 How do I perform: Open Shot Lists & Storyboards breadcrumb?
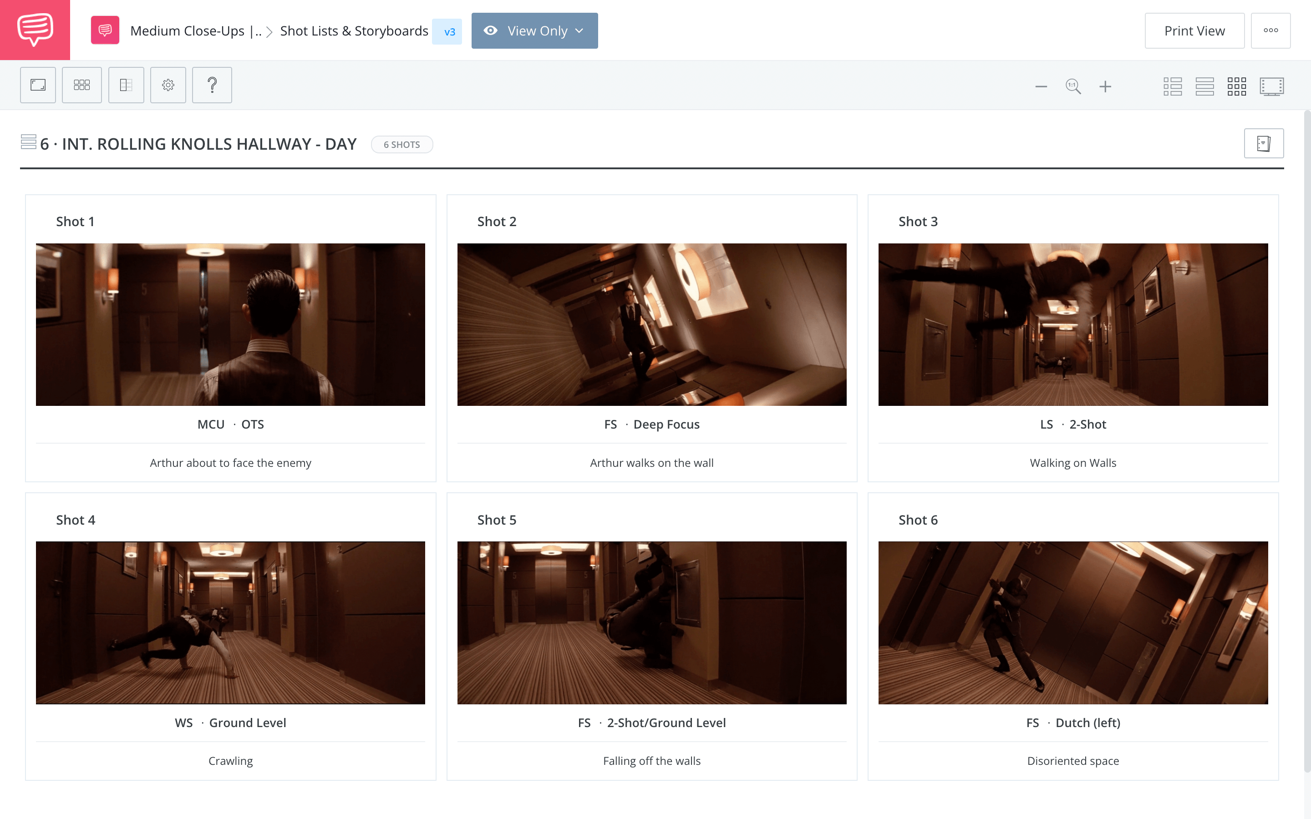[x=354, y=31]
